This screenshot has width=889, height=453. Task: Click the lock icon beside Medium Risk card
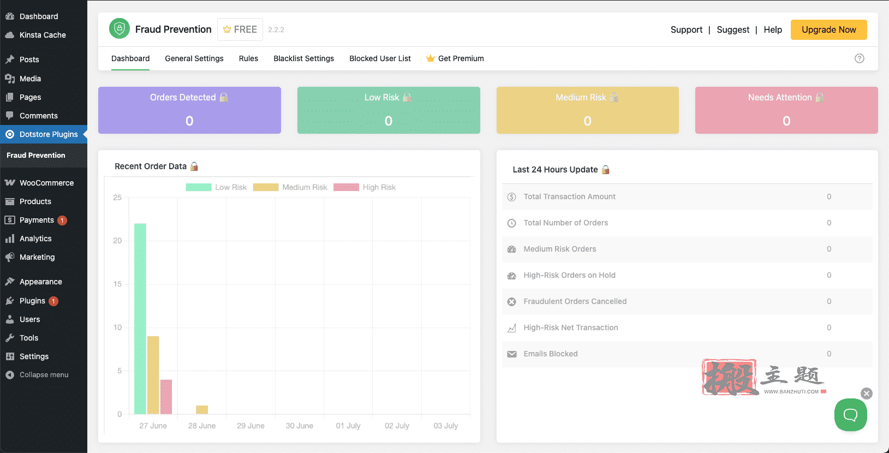pyautogui.click(x=614, y=97)
